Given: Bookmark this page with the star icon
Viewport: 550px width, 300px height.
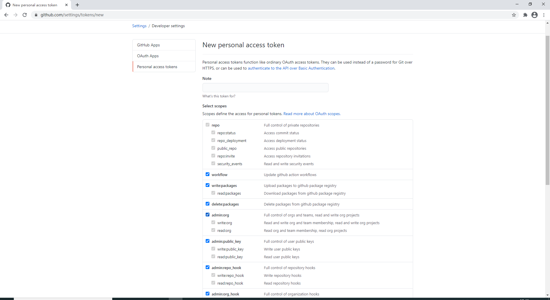Looking at the screenshot, I should click(514, 15).
